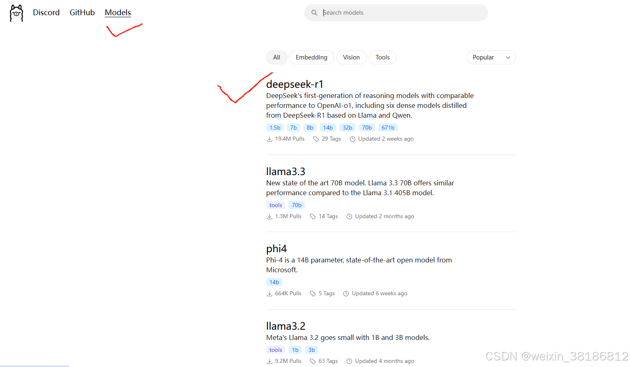Viewport: 630px width, 367px height.
Task: Click the Updated 4 months ago text
Action: pos(385,361)
